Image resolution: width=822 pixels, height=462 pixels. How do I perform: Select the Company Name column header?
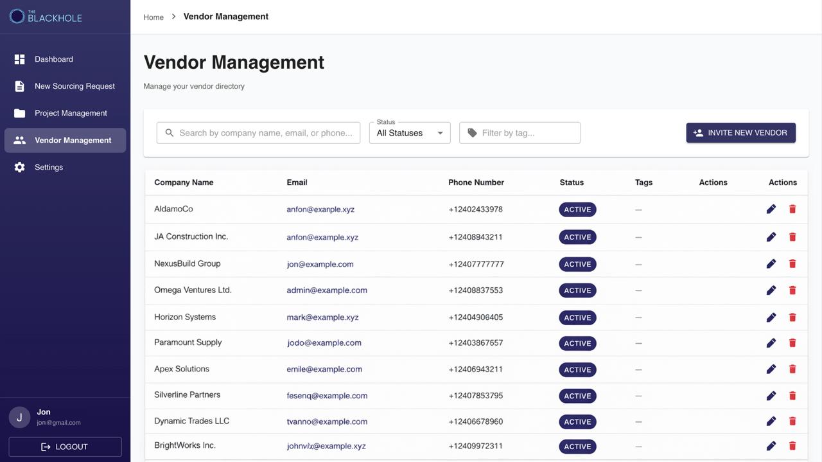tap(184, 182)
